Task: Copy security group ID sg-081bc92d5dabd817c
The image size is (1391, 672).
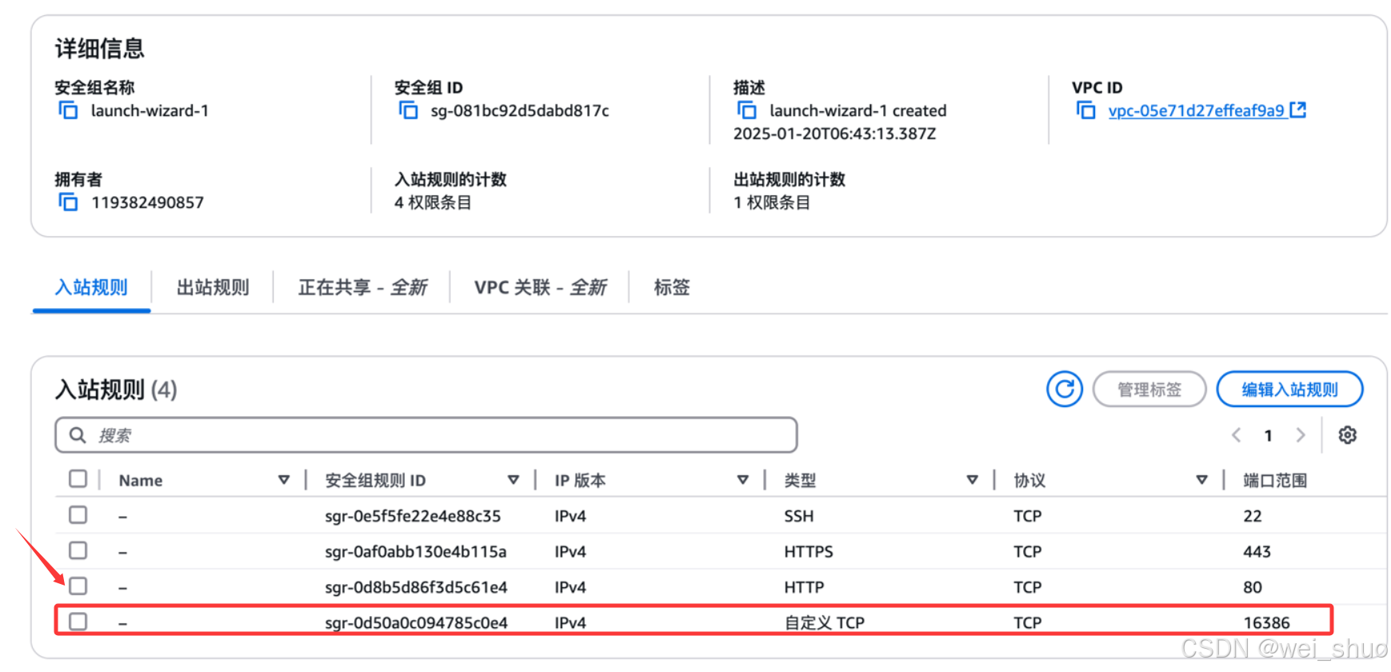Action: pyautogui.click(x=409, y=110)
